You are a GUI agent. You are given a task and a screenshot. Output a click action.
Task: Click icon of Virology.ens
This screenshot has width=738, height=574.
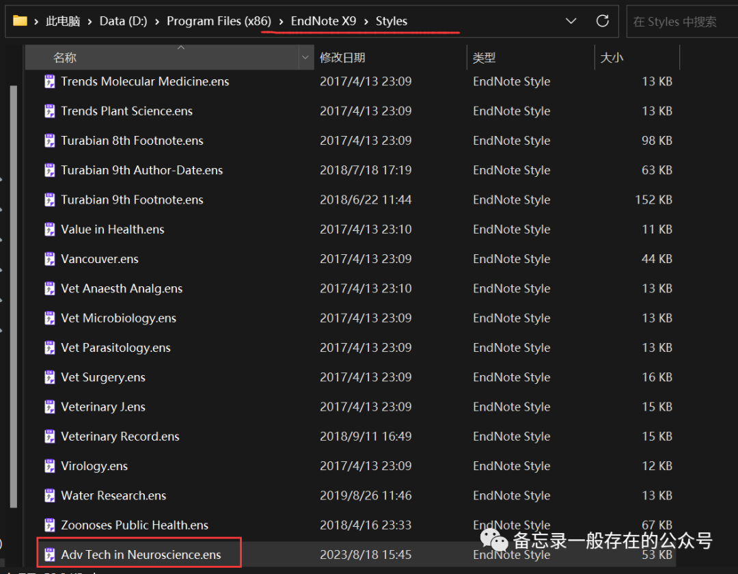(49, 466)
